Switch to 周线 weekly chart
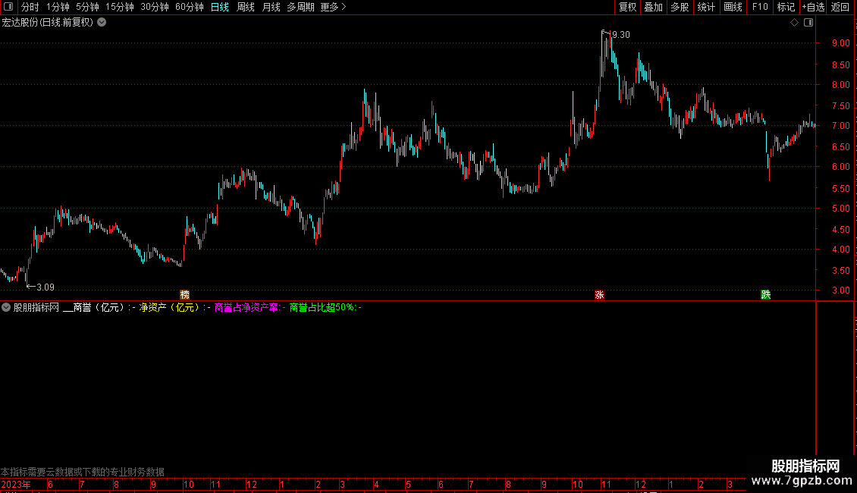 [x=246, y=7]
